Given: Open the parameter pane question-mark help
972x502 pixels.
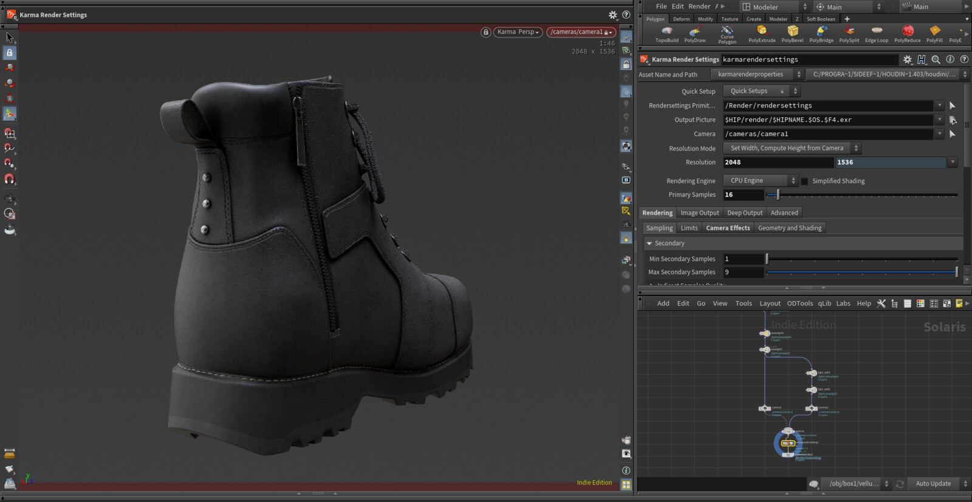Looking at the screenshot, I should click(964, 59).
